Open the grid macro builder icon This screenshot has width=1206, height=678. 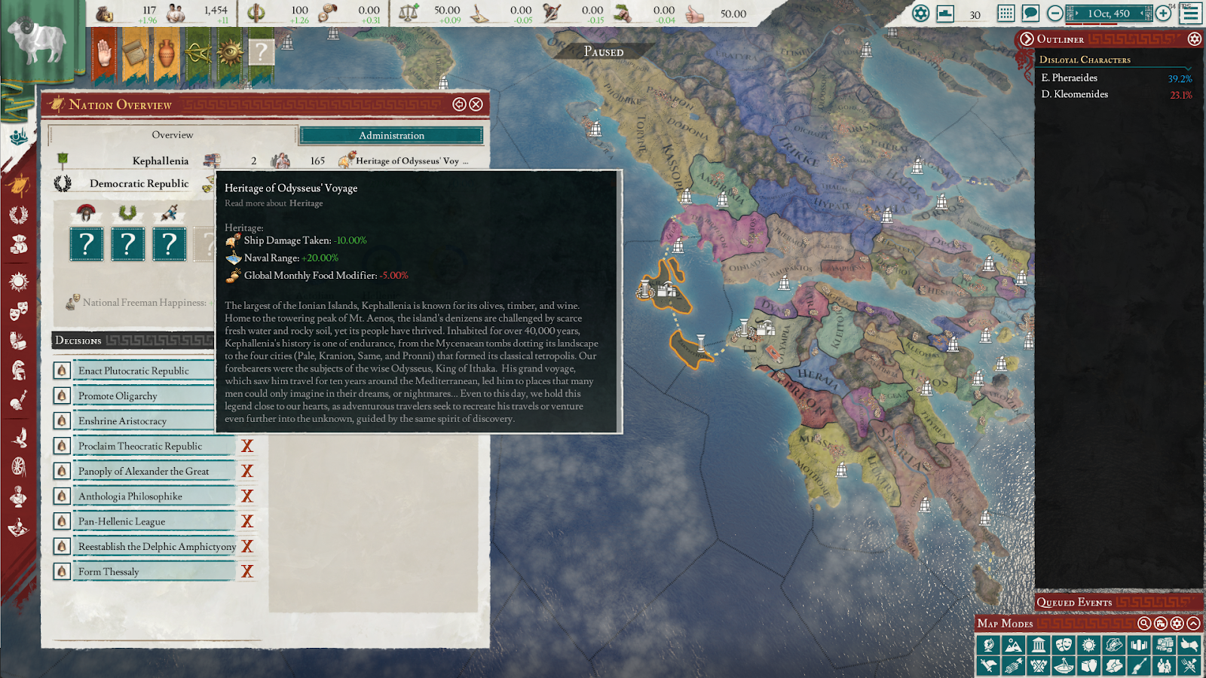(x=1006, y=14)
